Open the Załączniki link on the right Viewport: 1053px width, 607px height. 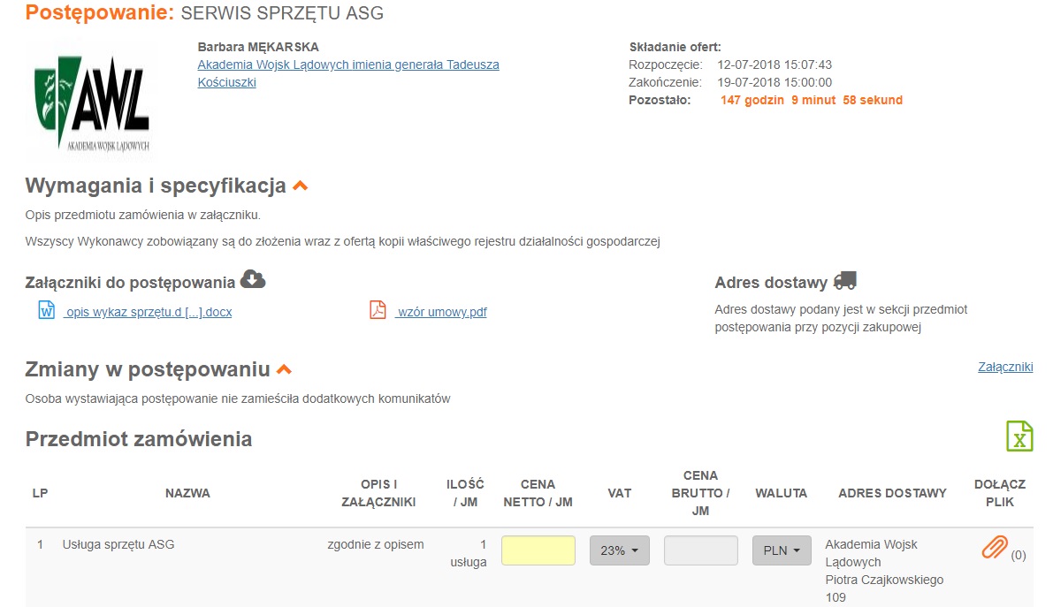1005,367
